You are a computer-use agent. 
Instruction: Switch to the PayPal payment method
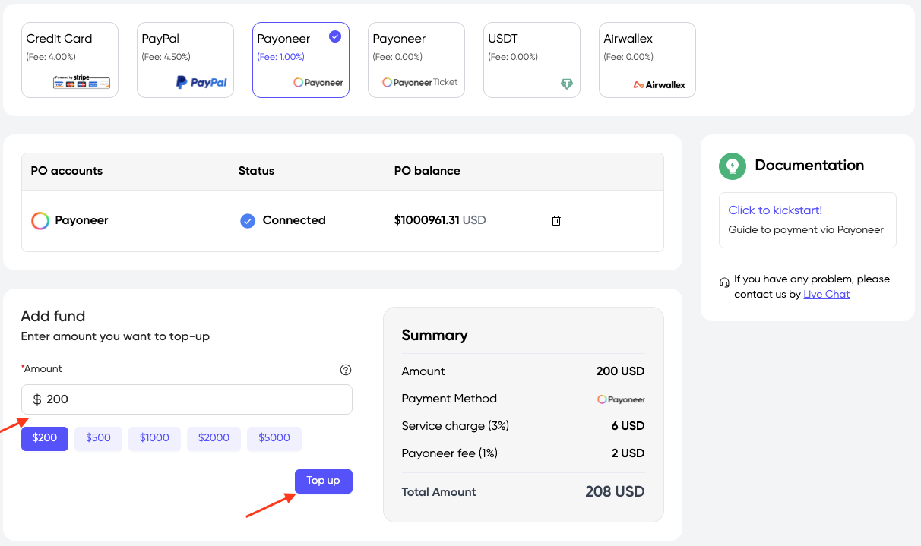[x=185, y=59]
